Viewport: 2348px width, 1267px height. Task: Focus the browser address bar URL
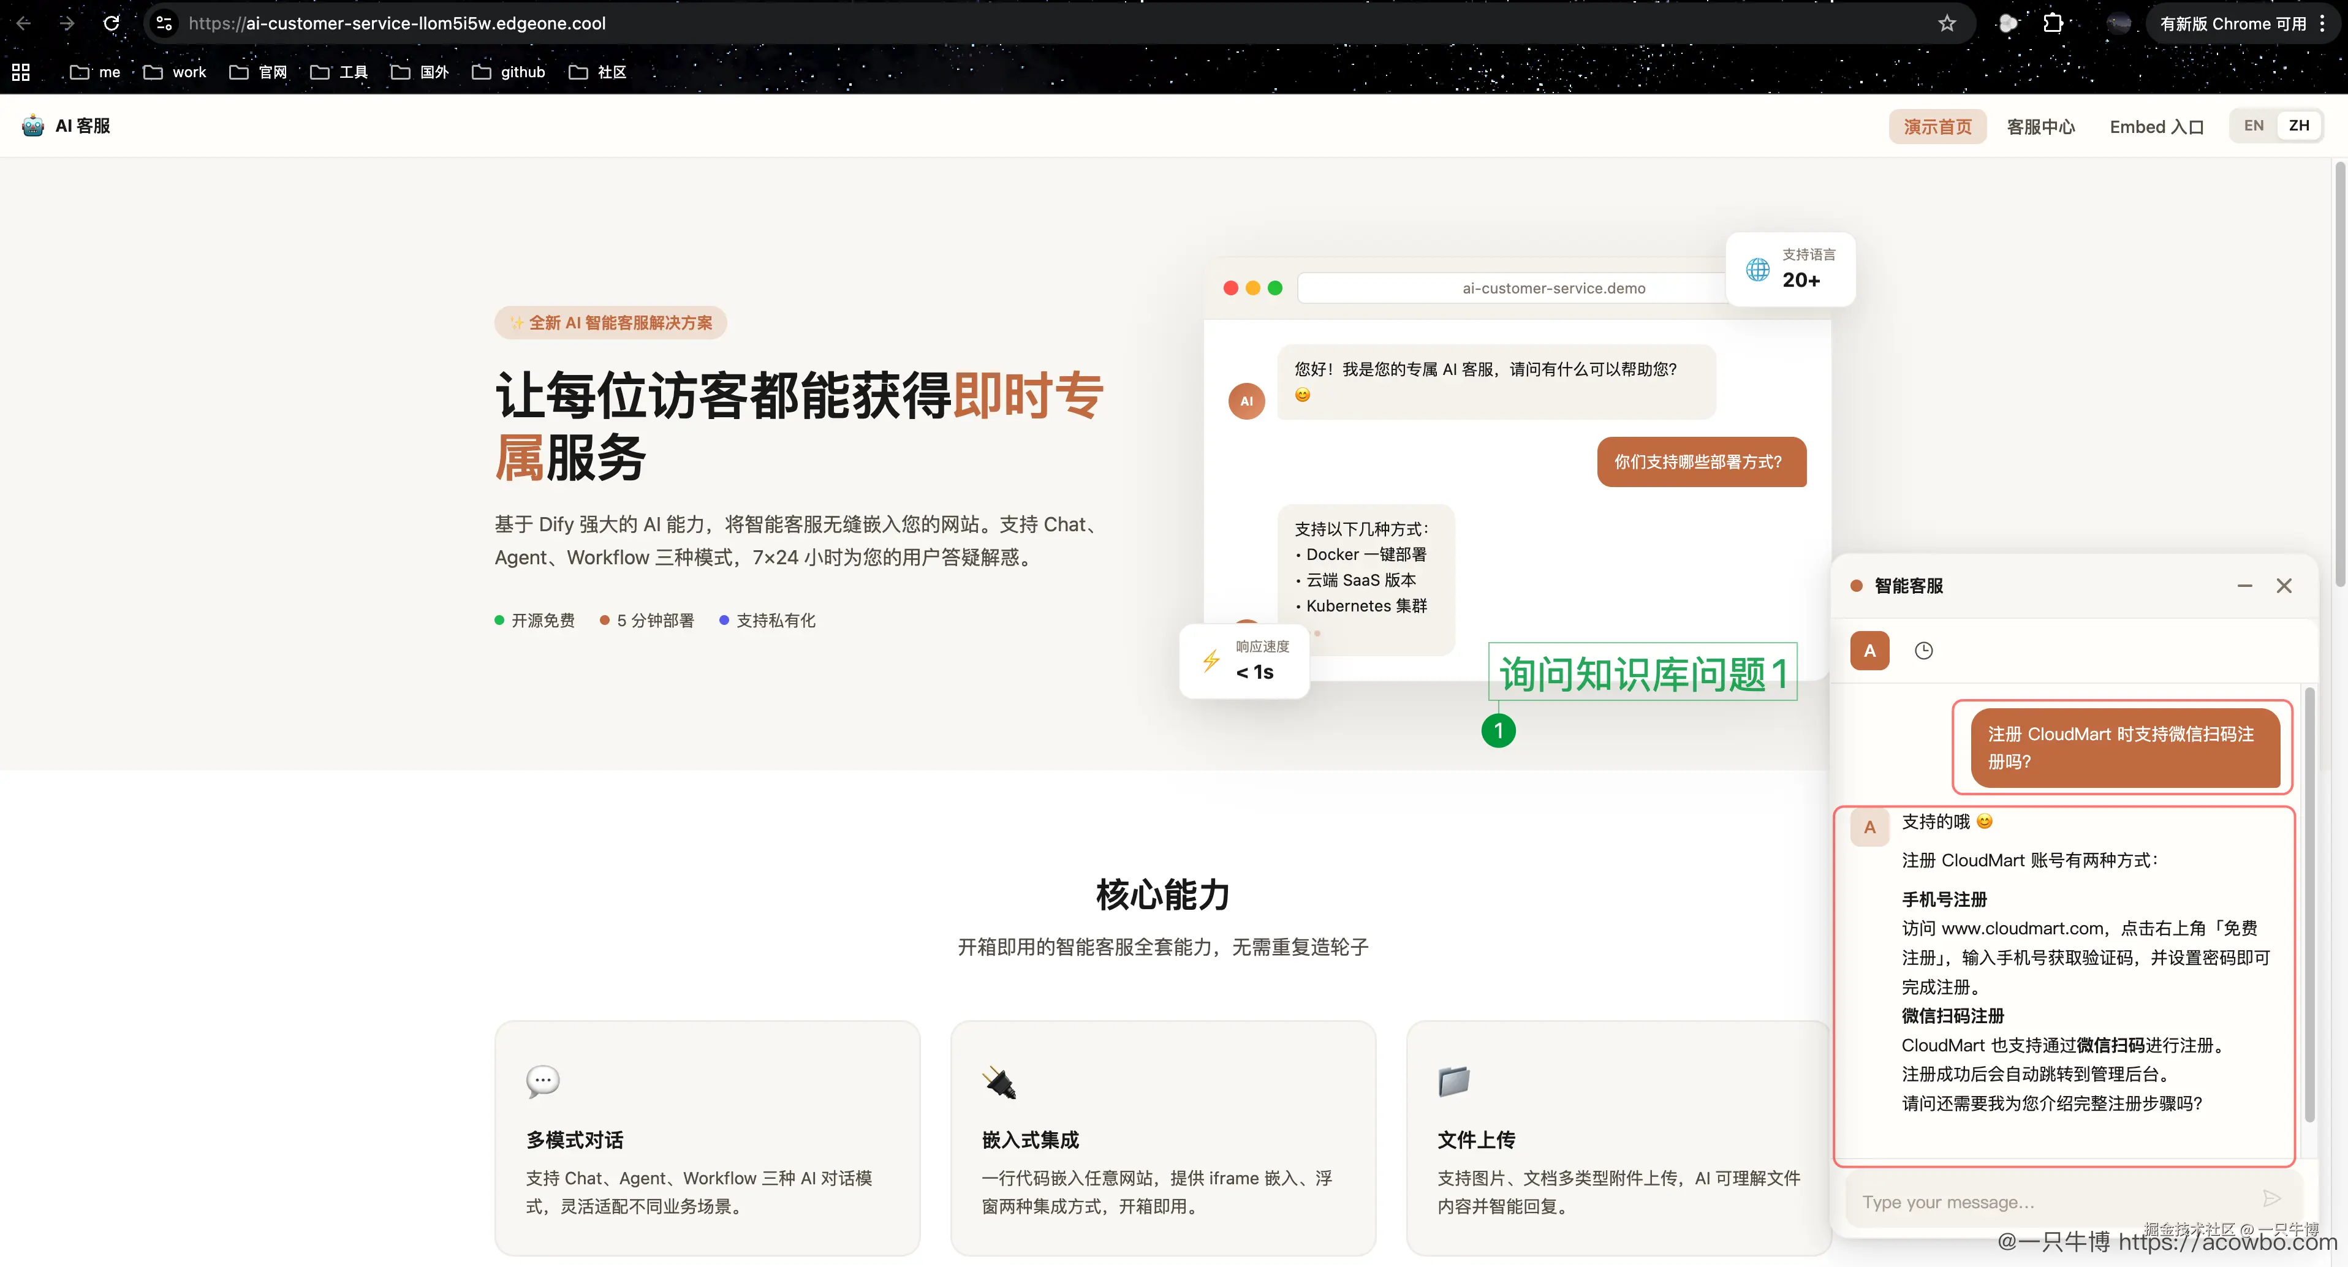(1058, 24)
